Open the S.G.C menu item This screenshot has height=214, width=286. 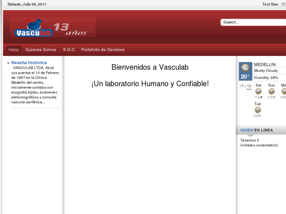pyautogui.click(x=69, y=49)
